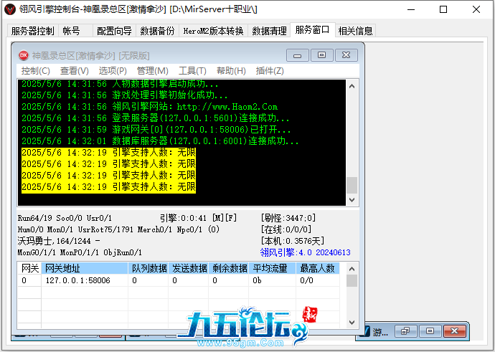Viewport: 495px width, 352px height.
Task: Click the 队列数据 column header
Action: click(x=148, y=268)
